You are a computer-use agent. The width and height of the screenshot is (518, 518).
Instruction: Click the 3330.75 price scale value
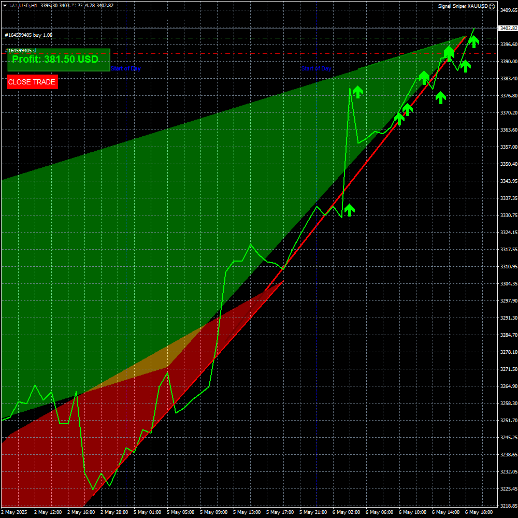tap(509, 215)
